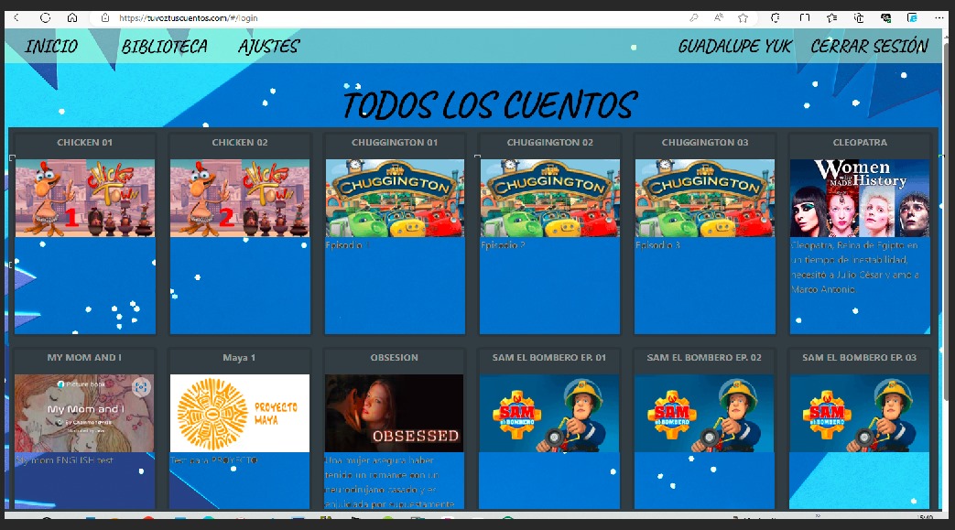
Task: Click Internet Explorer mode icon
Action: (x=912, y=17)
